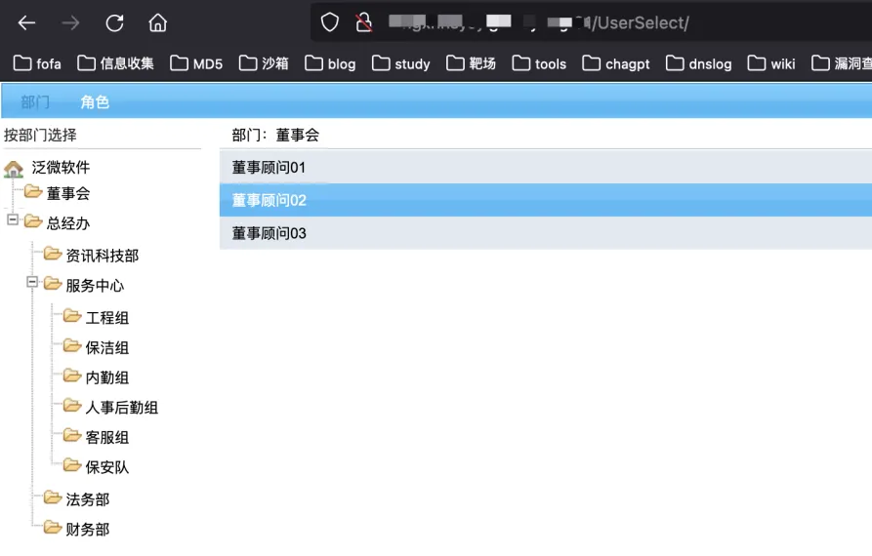Screen dimensions: 872x556
Task: Select 服务中心 department label
Action: click(95, 286)
